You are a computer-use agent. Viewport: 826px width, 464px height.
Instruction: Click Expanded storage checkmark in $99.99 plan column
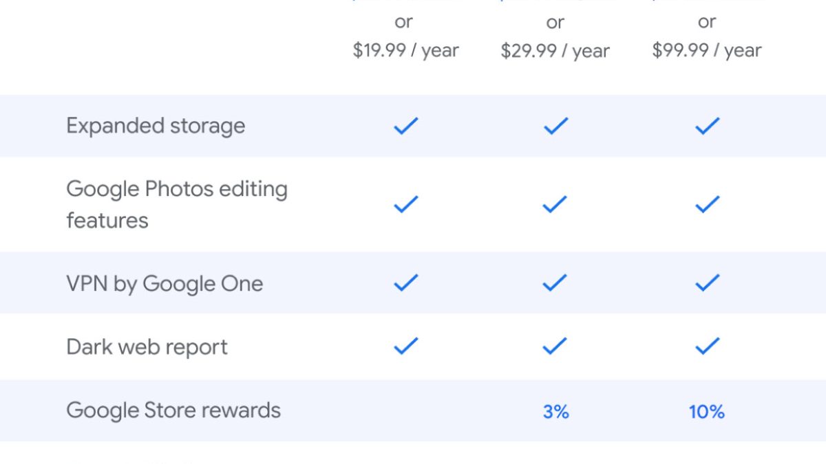pos(707,126)
